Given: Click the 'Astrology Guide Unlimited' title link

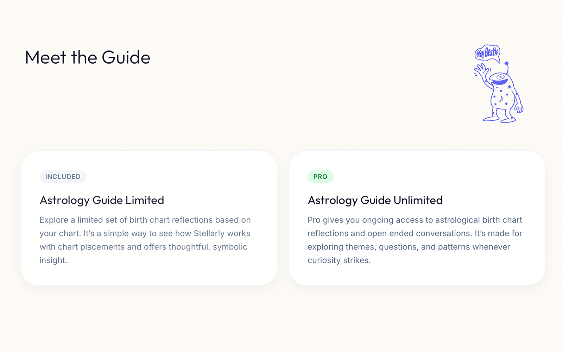Looking at the screenshot, I should click(x=375, y=200).
